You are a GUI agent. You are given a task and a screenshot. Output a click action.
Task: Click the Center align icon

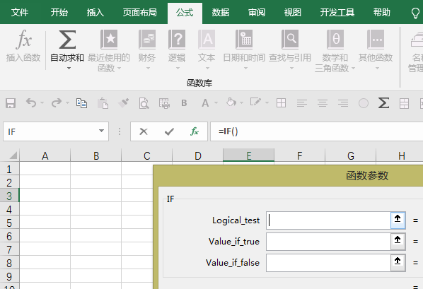pos(323,103)
